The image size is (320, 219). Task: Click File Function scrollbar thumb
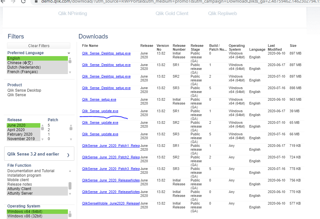point(70,186)
